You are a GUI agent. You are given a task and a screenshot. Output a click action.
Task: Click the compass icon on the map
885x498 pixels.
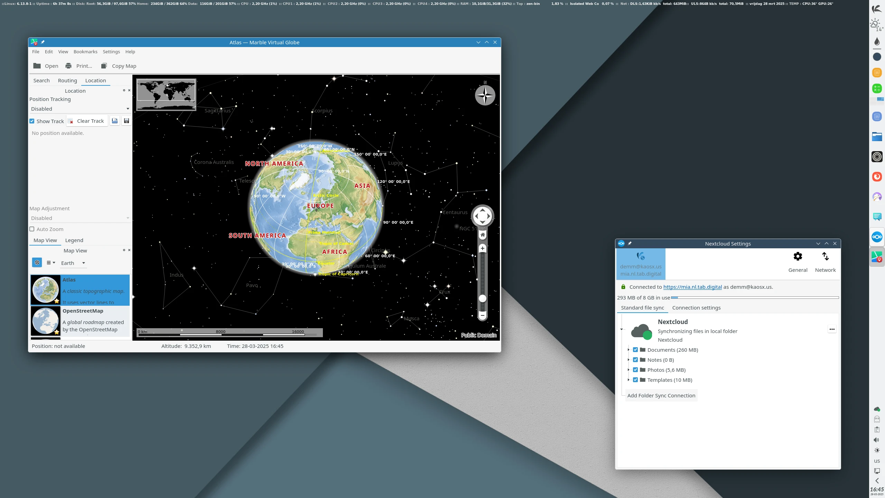click(x=485, y=95)
